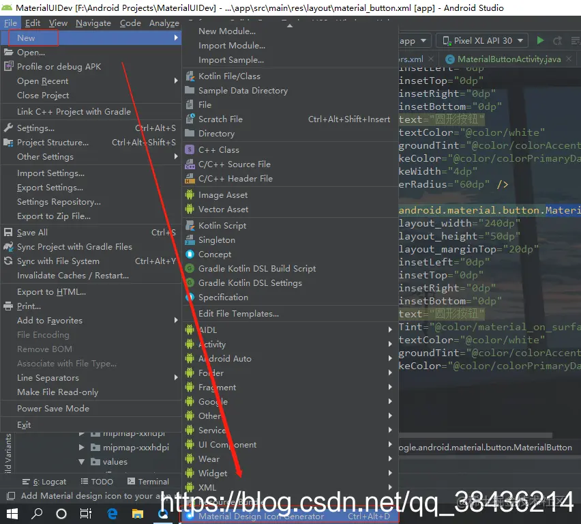This screenshot has width=581, height=524.
Task: Click the Profile or debug APK icon
Action: (8, 66)
